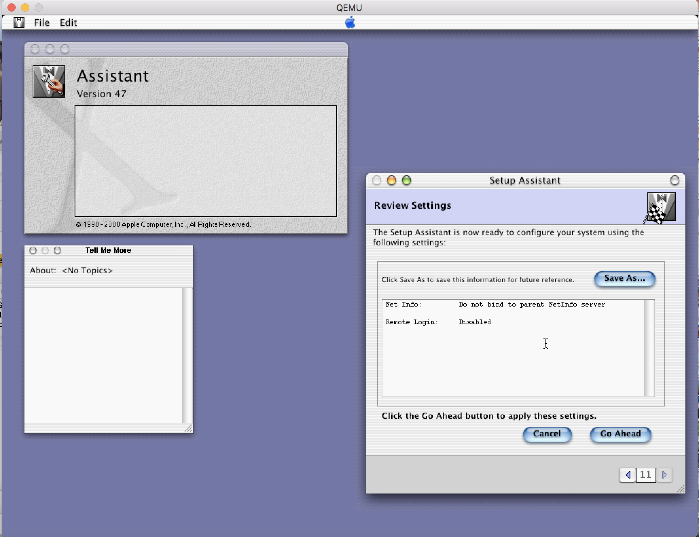Click the page number field showing 11
The width and height of the screenshot is (699, 537).
[x=646, y=475]
